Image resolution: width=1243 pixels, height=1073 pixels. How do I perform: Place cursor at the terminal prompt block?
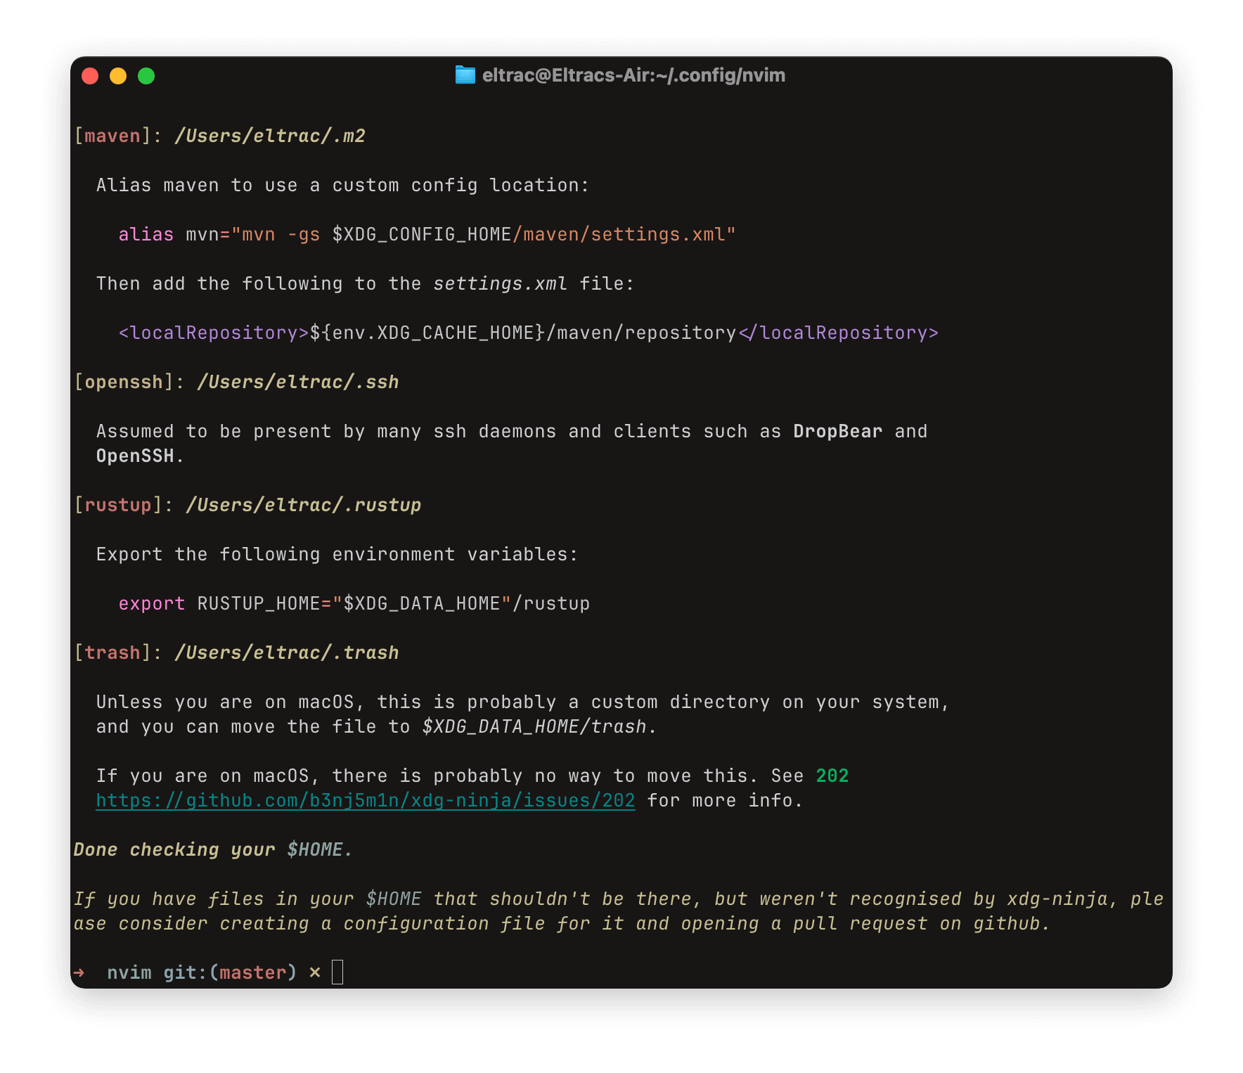(337, 972)
